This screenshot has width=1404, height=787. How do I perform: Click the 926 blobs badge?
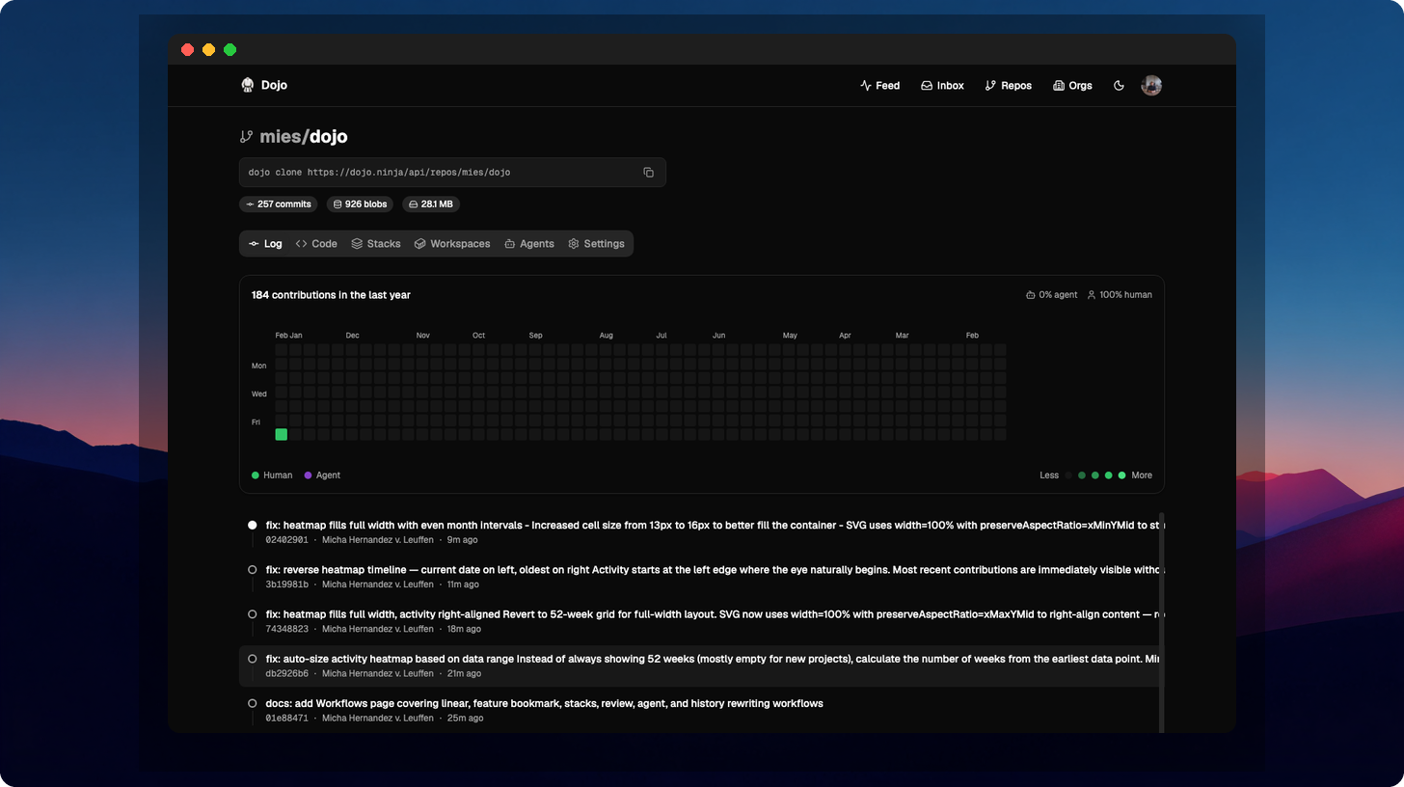pos(360,204)
